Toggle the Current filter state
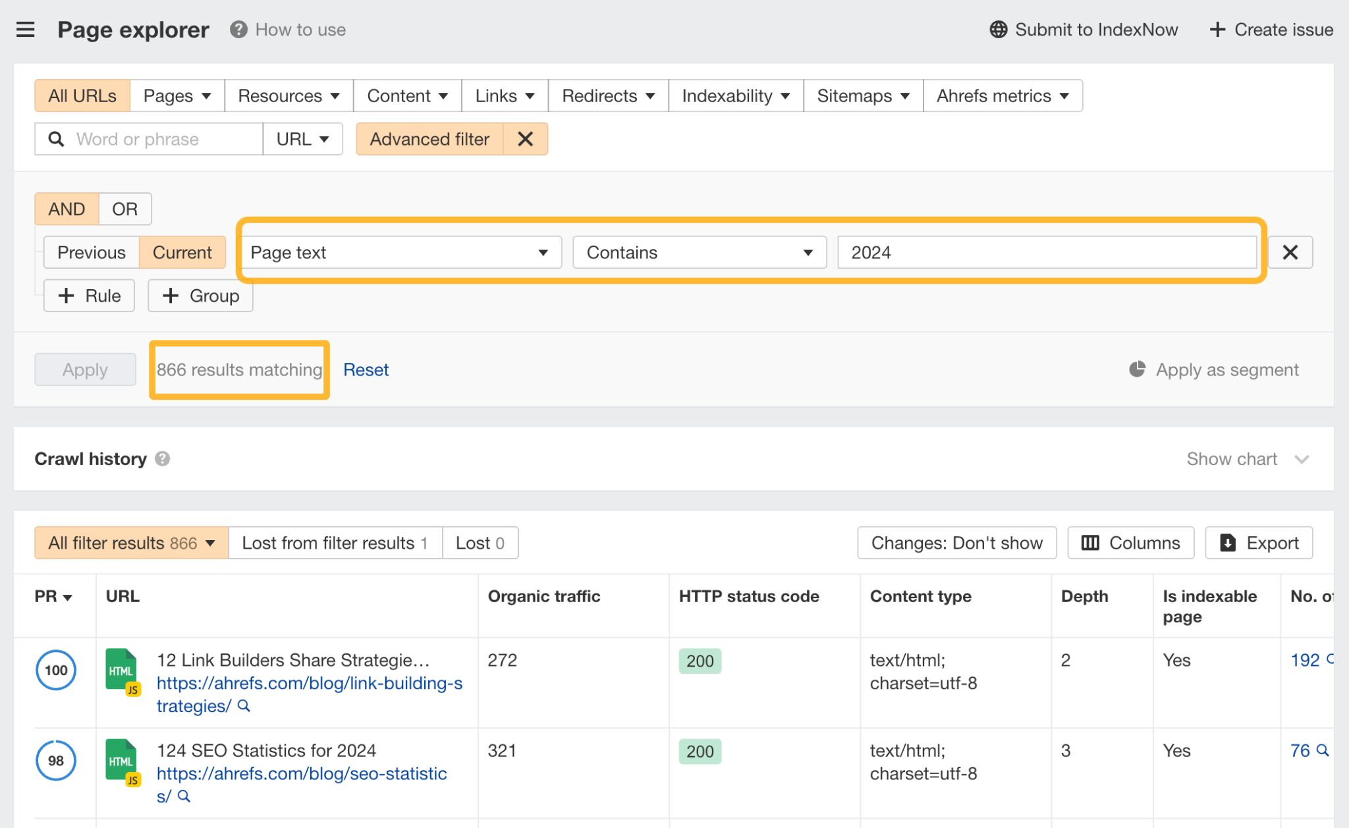 point(182,252)
